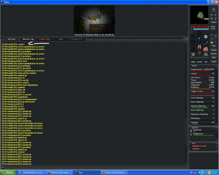Close the Skills panel
This screenshot has width=219, height=175.
pyautogui.click(x=217, y=66)
